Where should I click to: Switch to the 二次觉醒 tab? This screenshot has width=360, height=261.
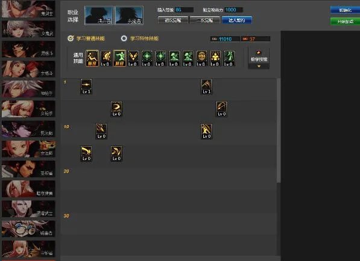tap(205, 20)
